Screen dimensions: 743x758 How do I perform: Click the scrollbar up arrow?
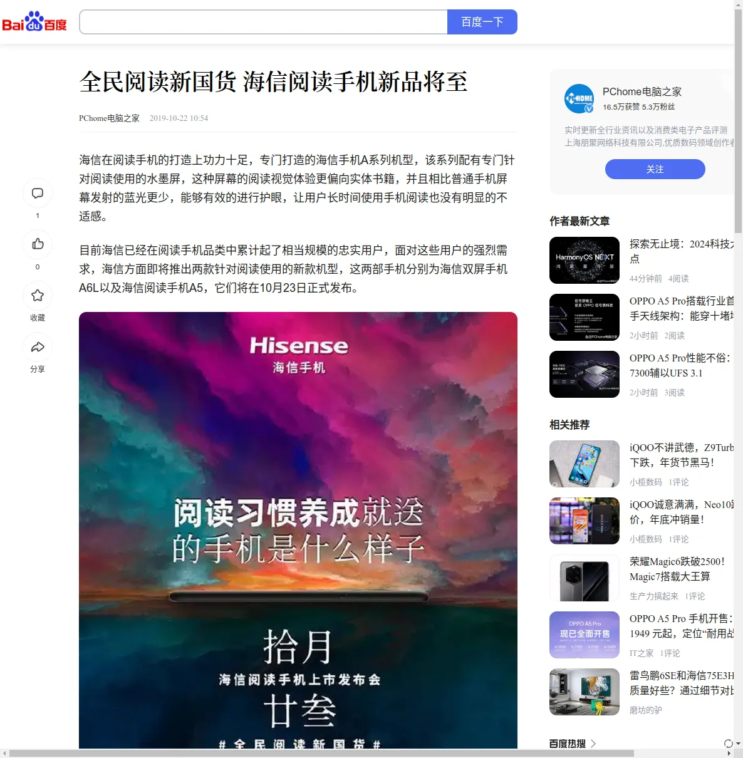pos(738,4)
